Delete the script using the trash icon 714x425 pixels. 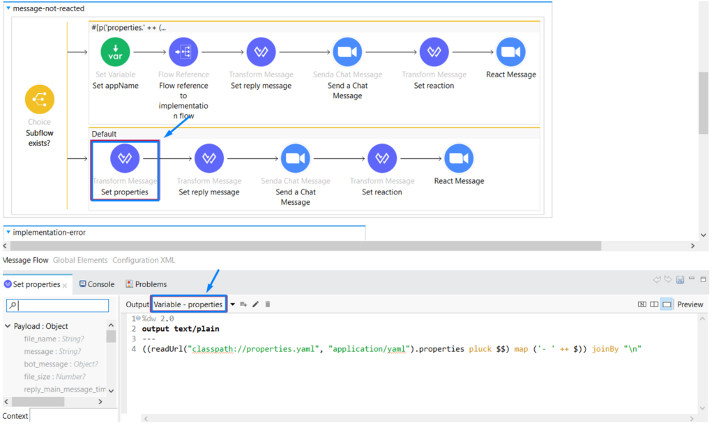(269, 304)
